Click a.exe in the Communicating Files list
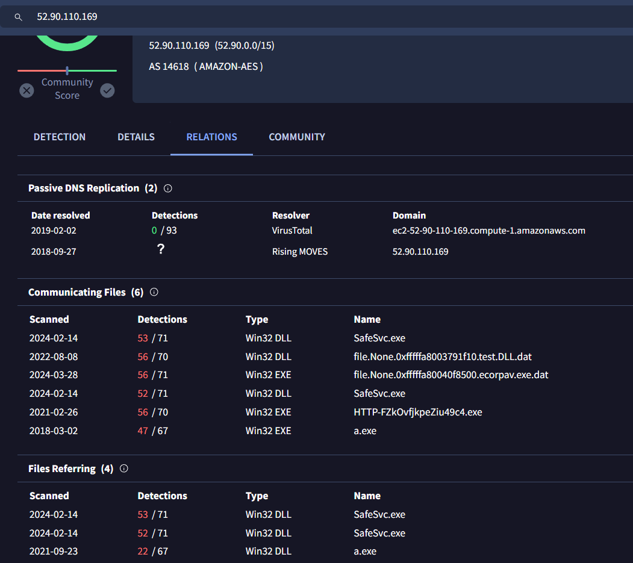Screen dimensions: 633x563 click(365, 431)
